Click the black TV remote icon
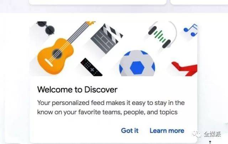 coord(91,67)
